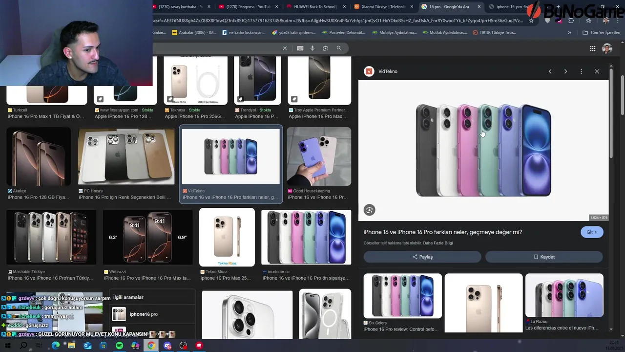The width and height of the screenshot is (625, 352).
Task: Select the Akakçe iPhone 16 Pro image
Action: coord(39,157)
